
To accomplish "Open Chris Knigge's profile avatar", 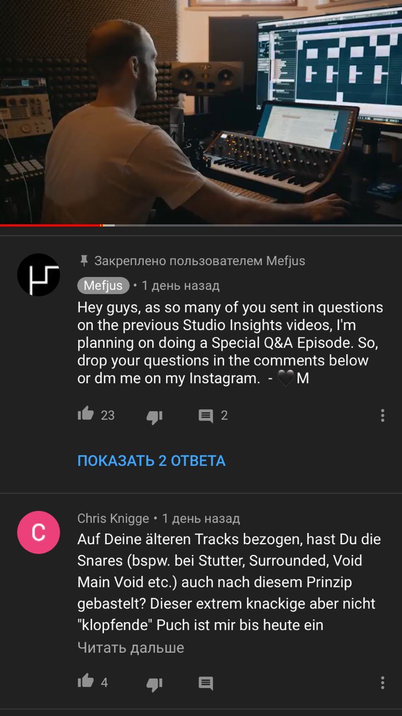I will pos(39,532).
